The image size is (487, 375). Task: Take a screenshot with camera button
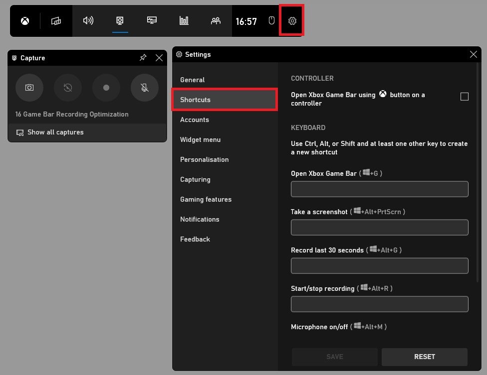point(29,88)
